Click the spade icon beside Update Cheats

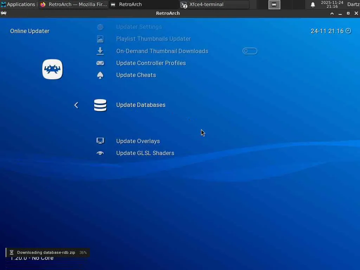[x=100, y=75]
